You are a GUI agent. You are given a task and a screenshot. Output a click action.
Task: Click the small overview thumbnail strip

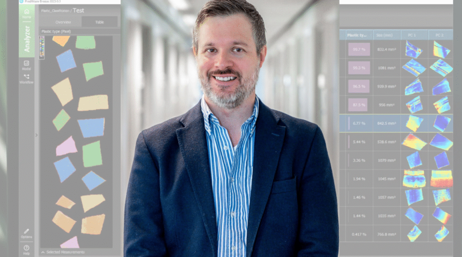[42, 47]
